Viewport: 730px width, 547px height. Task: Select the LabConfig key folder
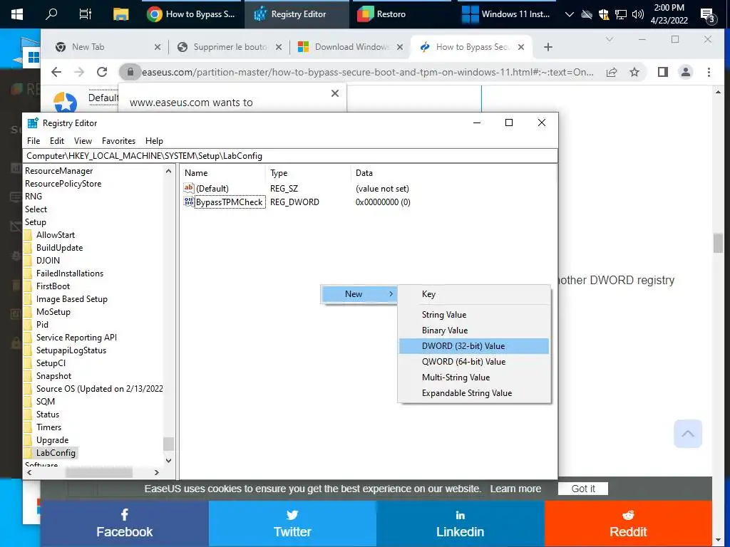tap(56, 452)
